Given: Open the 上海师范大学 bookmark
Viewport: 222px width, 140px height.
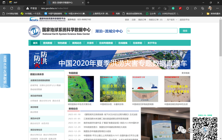Looking at the screenshot, I should click(99, 14).
